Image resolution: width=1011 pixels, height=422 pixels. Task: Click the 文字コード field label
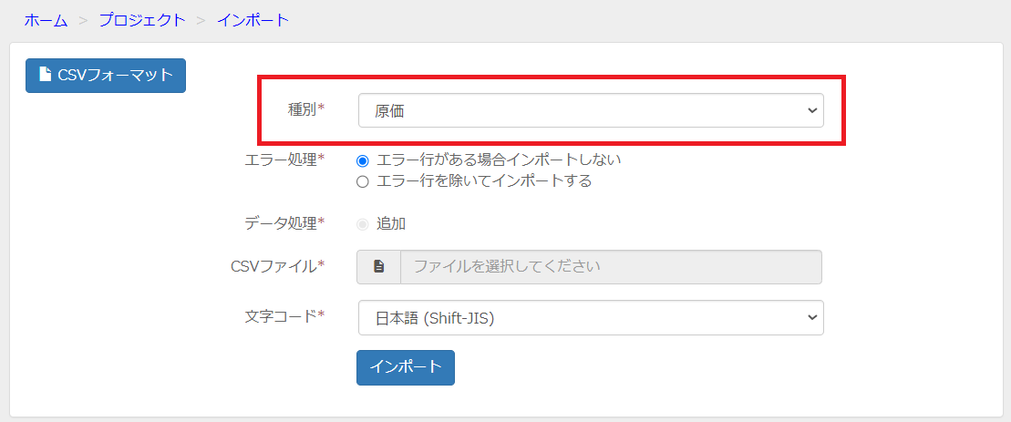(x=285, y=316)
